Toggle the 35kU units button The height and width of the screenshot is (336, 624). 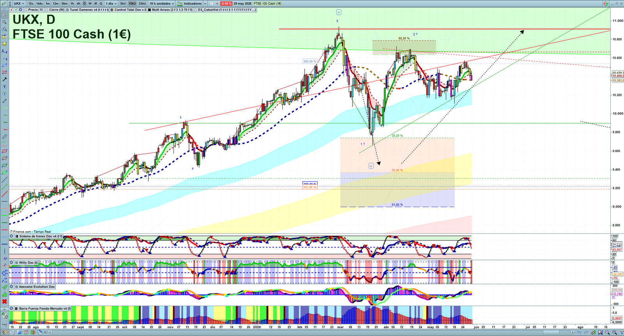click(142, 4)
